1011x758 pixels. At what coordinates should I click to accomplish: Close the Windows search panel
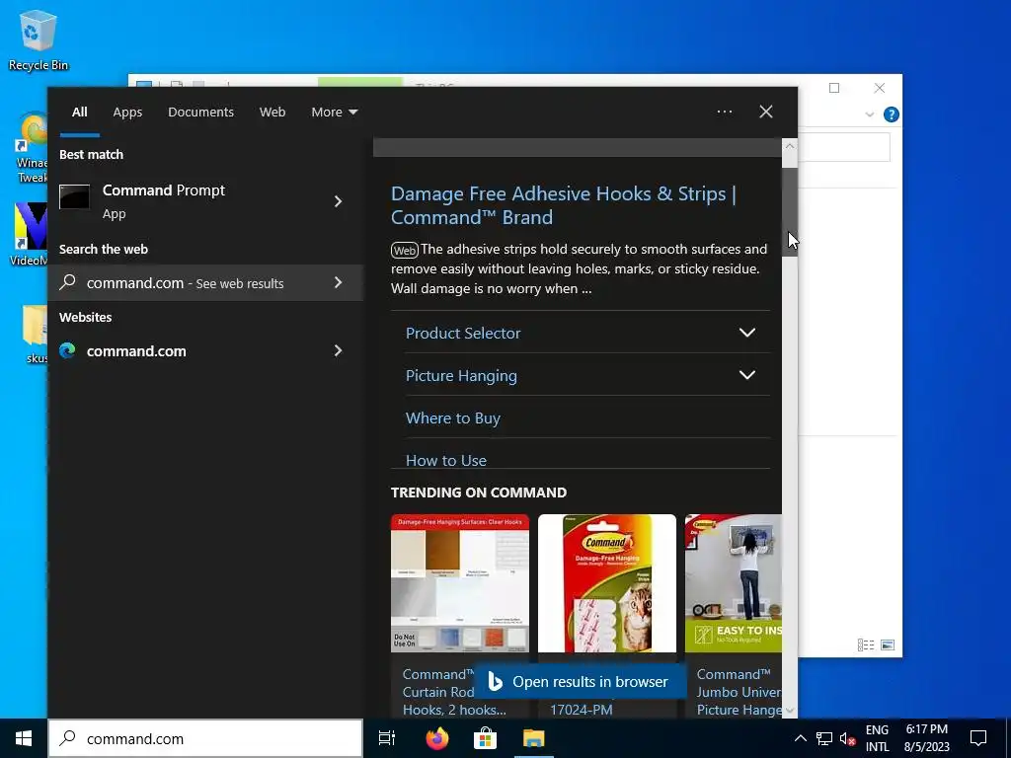pyautogui.click(x=766, y=112)
